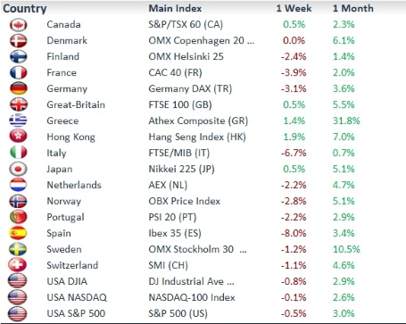Sort by the Country column header

[x=25, y=8]
